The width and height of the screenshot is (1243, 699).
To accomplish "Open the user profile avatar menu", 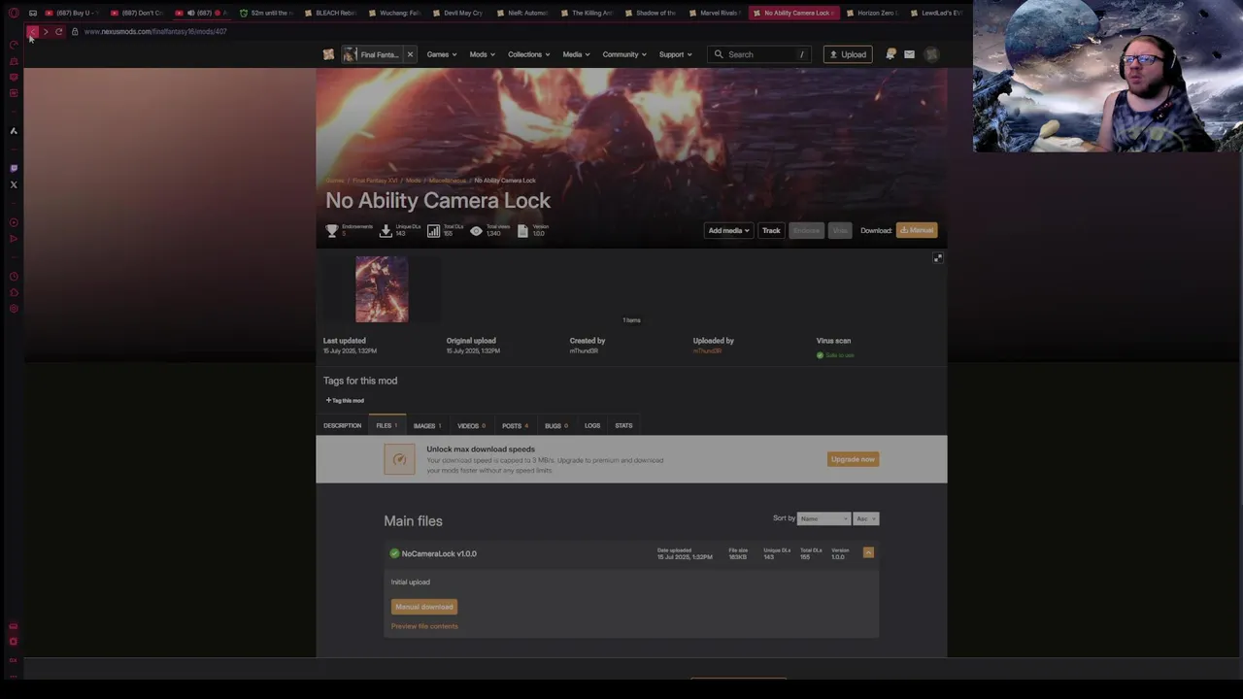I will click(x=931, y=54).
